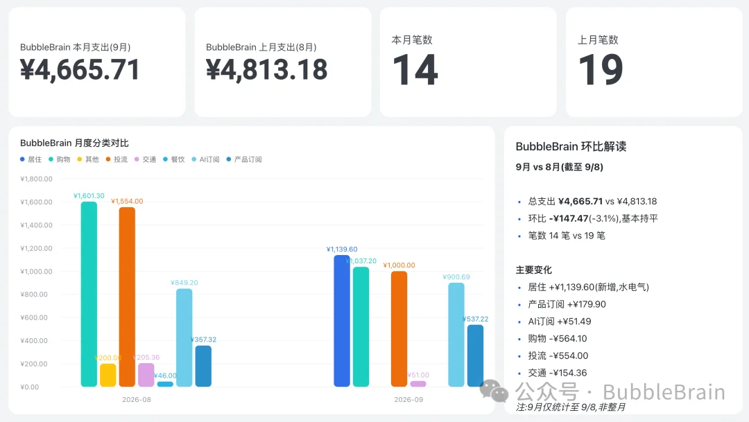The height and width of the screenshot is (422, 749).
Task: Toggle the AI订阅 legend item
Action: pyautogui.click(x=205, y=159)
